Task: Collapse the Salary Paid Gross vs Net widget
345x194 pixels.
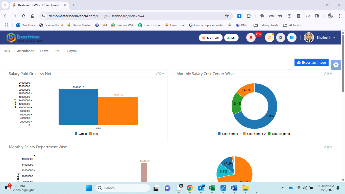Action: tap(163, 74)
